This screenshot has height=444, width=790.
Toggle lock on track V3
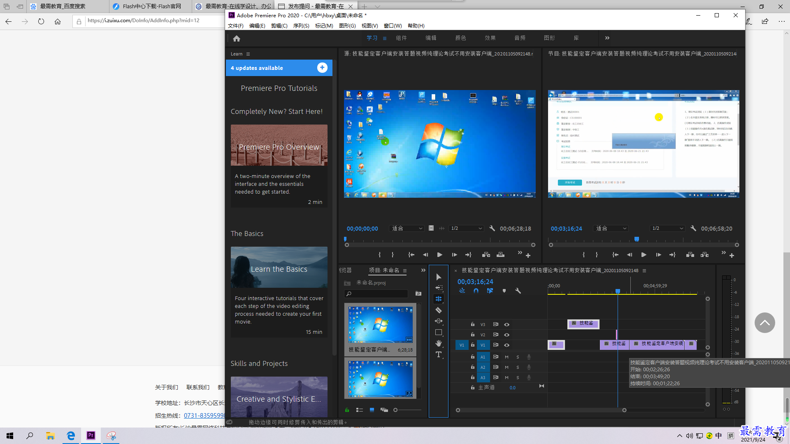(x=473, y=324)
